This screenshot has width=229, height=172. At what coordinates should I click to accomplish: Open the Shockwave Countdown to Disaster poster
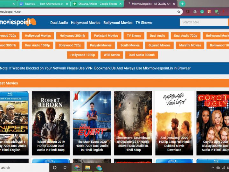(133, 123)
